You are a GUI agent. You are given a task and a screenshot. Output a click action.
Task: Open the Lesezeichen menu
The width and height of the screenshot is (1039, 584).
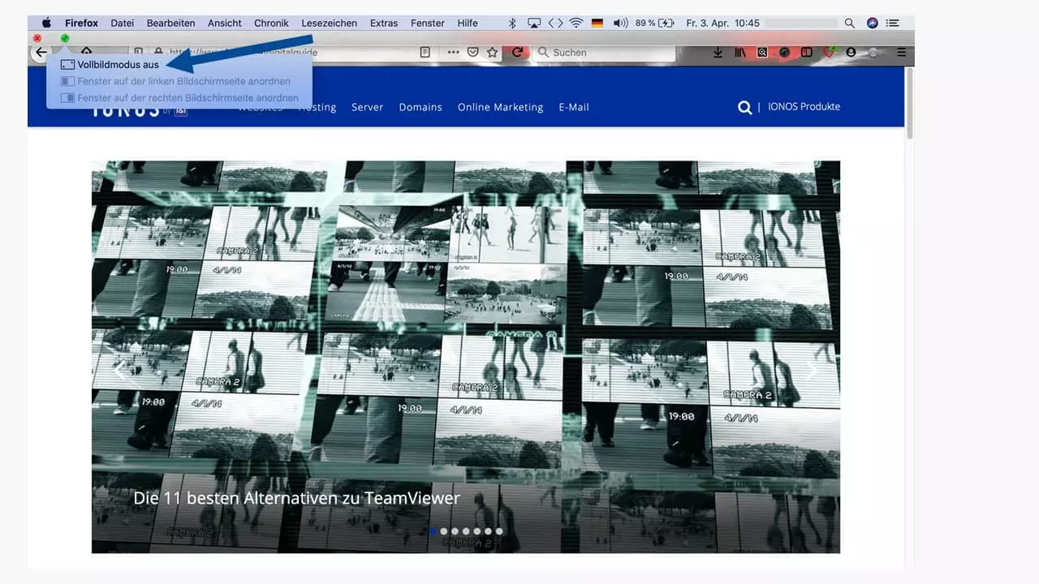(x=329, y=23)
